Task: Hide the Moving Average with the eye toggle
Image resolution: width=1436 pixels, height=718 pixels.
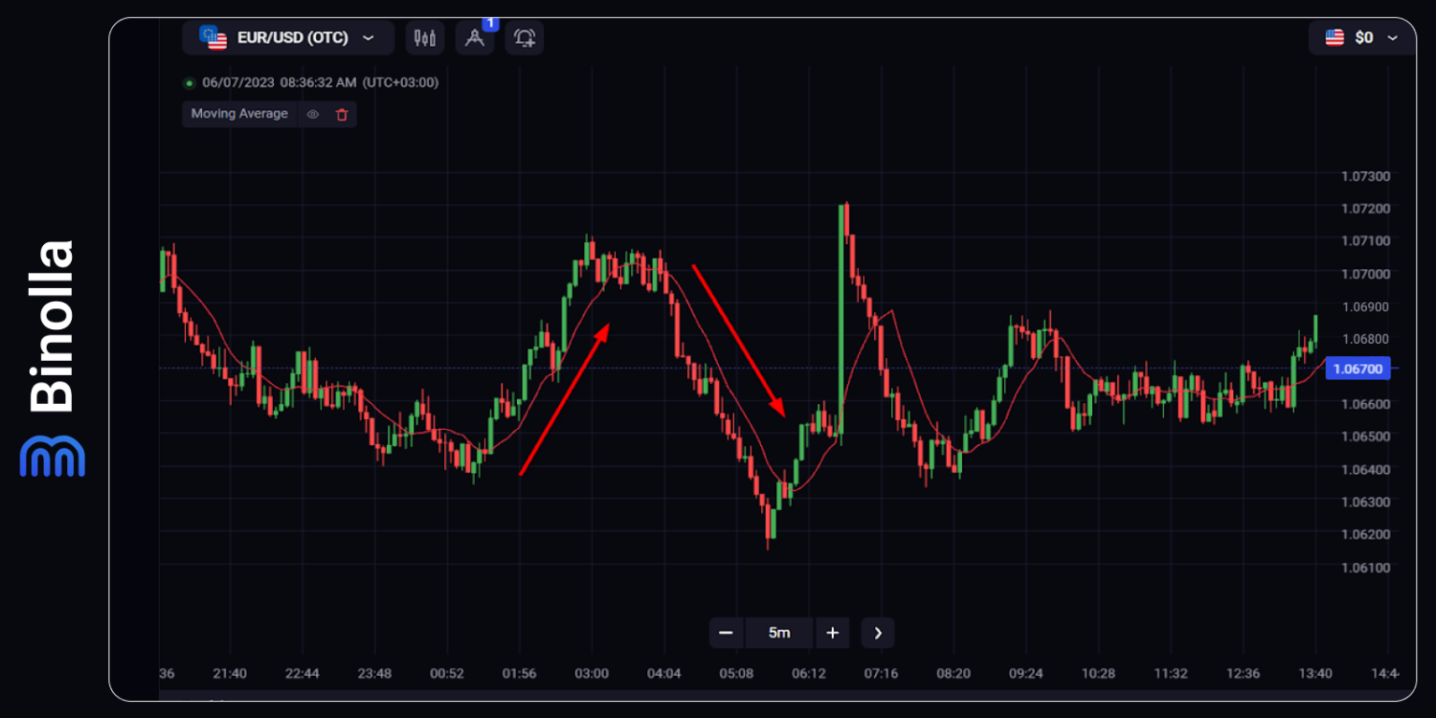Action: point(312,114)
